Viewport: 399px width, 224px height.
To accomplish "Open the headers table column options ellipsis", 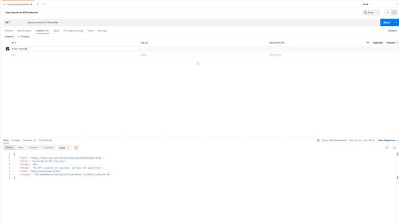I will (x=368, y=43).
